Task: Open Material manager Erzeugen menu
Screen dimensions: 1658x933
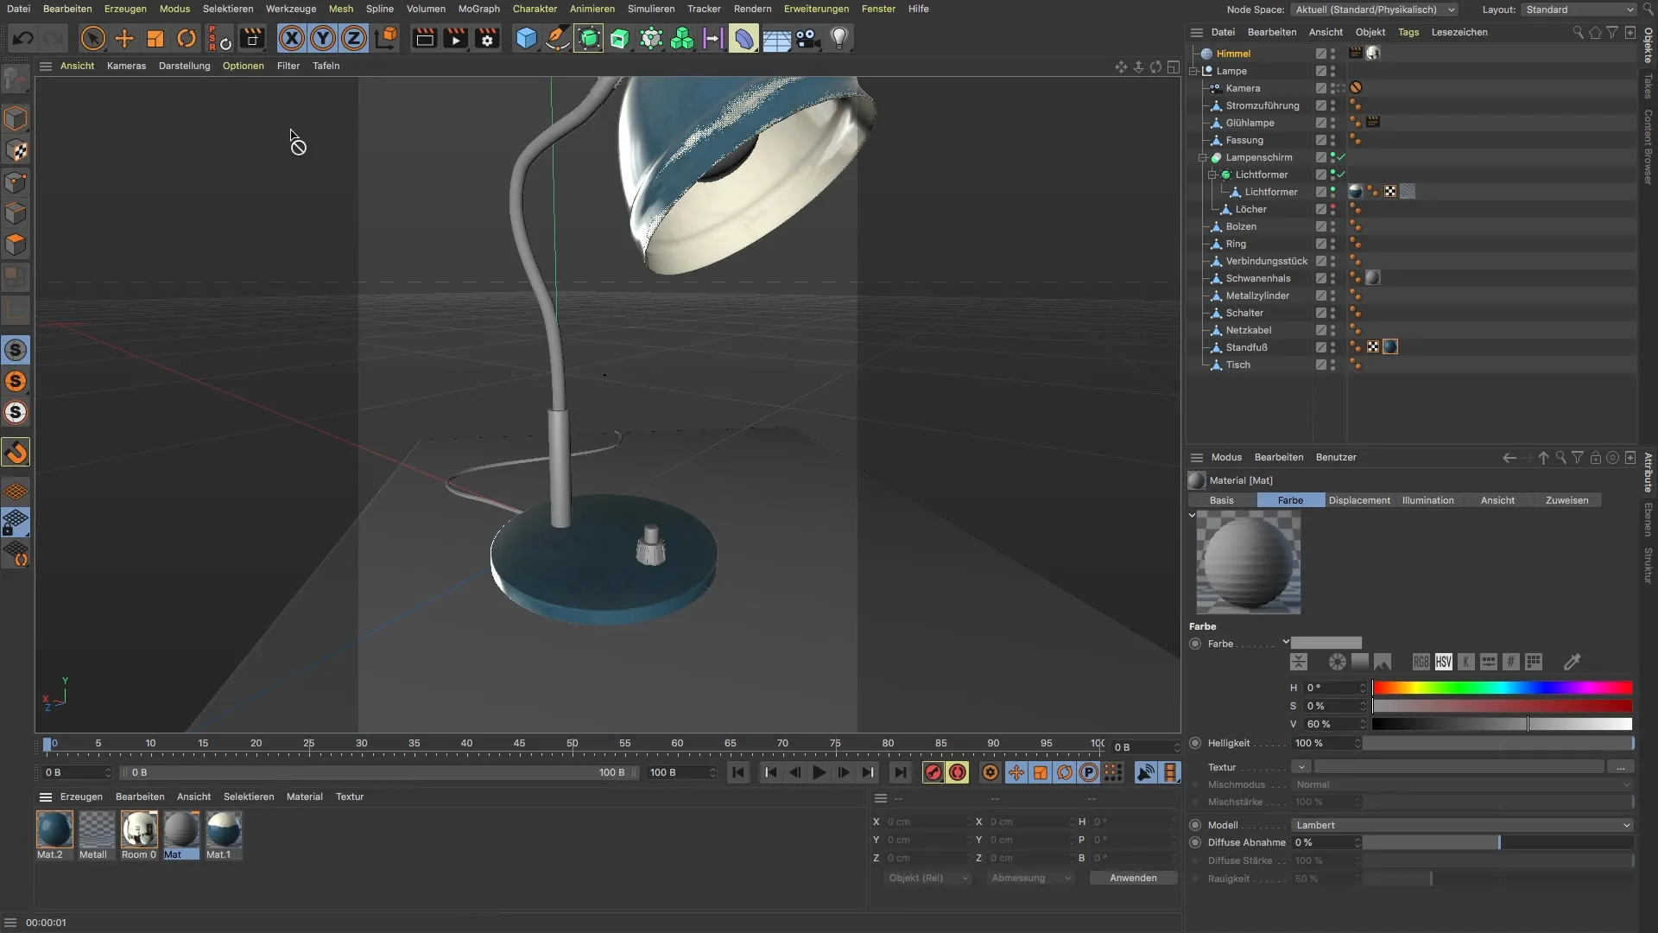Action: point(81,797)
